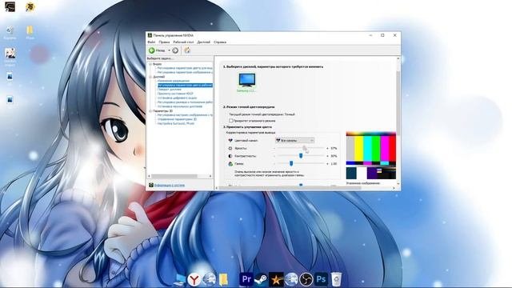Image resolution: width=512 pixels, height=288 pixels.
Task: Open the Цветовой канал dropdown (Все каналы)
Action: click(x=295, y=140)
